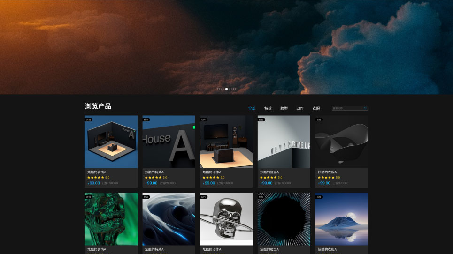The height and width of the screenshot is (254, 453).
Task: Open the mountain lake moon thumbnail
Action: pos(341,219)
